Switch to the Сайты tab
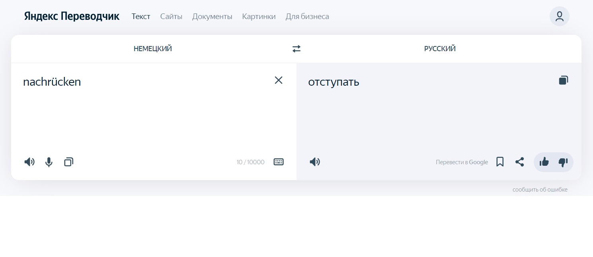Screen dimensions: 593x257 click(171, 16)
